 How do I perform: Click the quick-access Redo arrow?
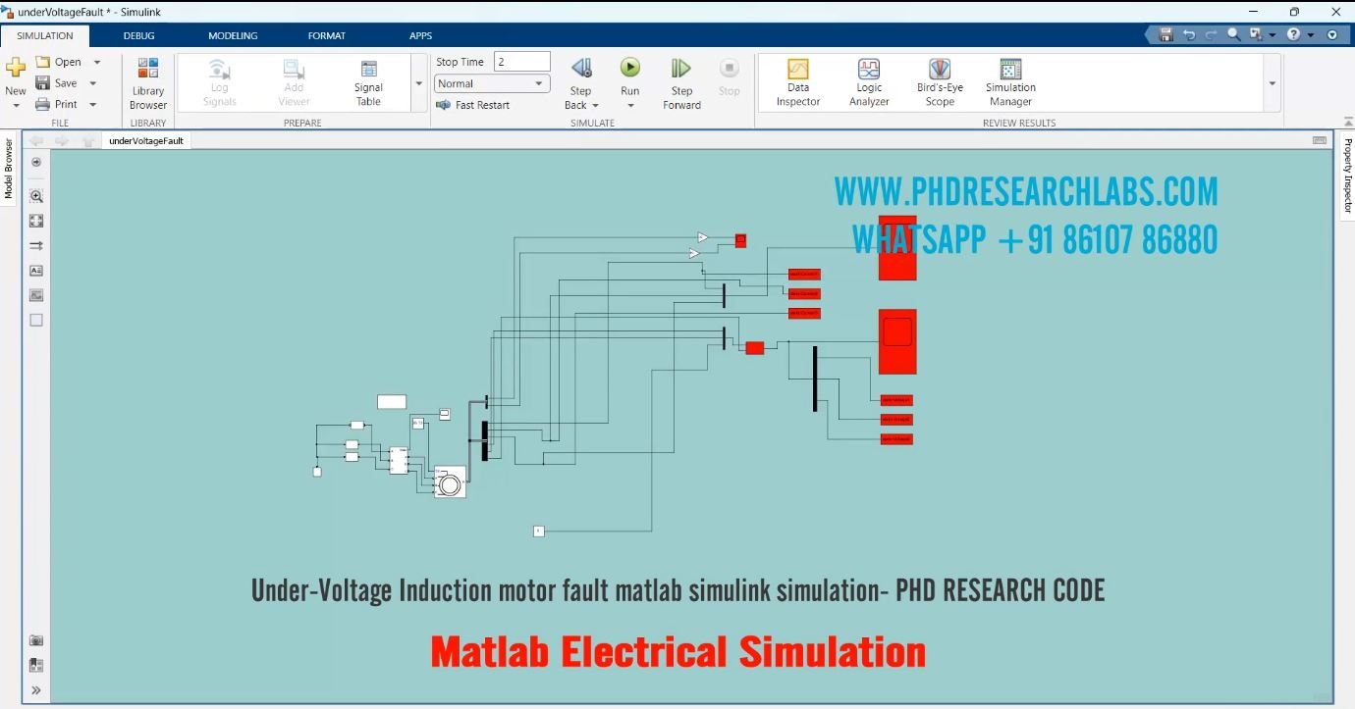[1211, 34]
